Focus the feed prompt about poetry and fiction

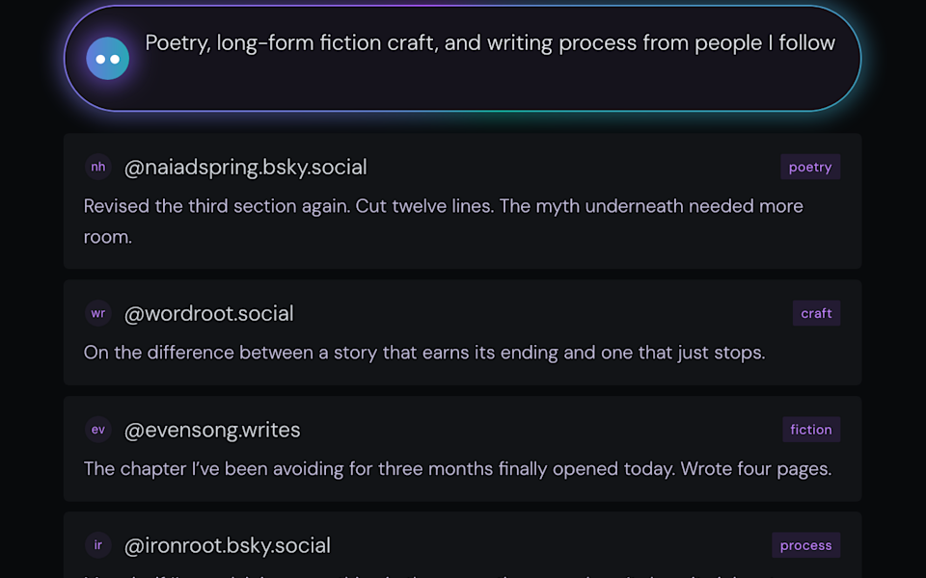click(490, 43)
